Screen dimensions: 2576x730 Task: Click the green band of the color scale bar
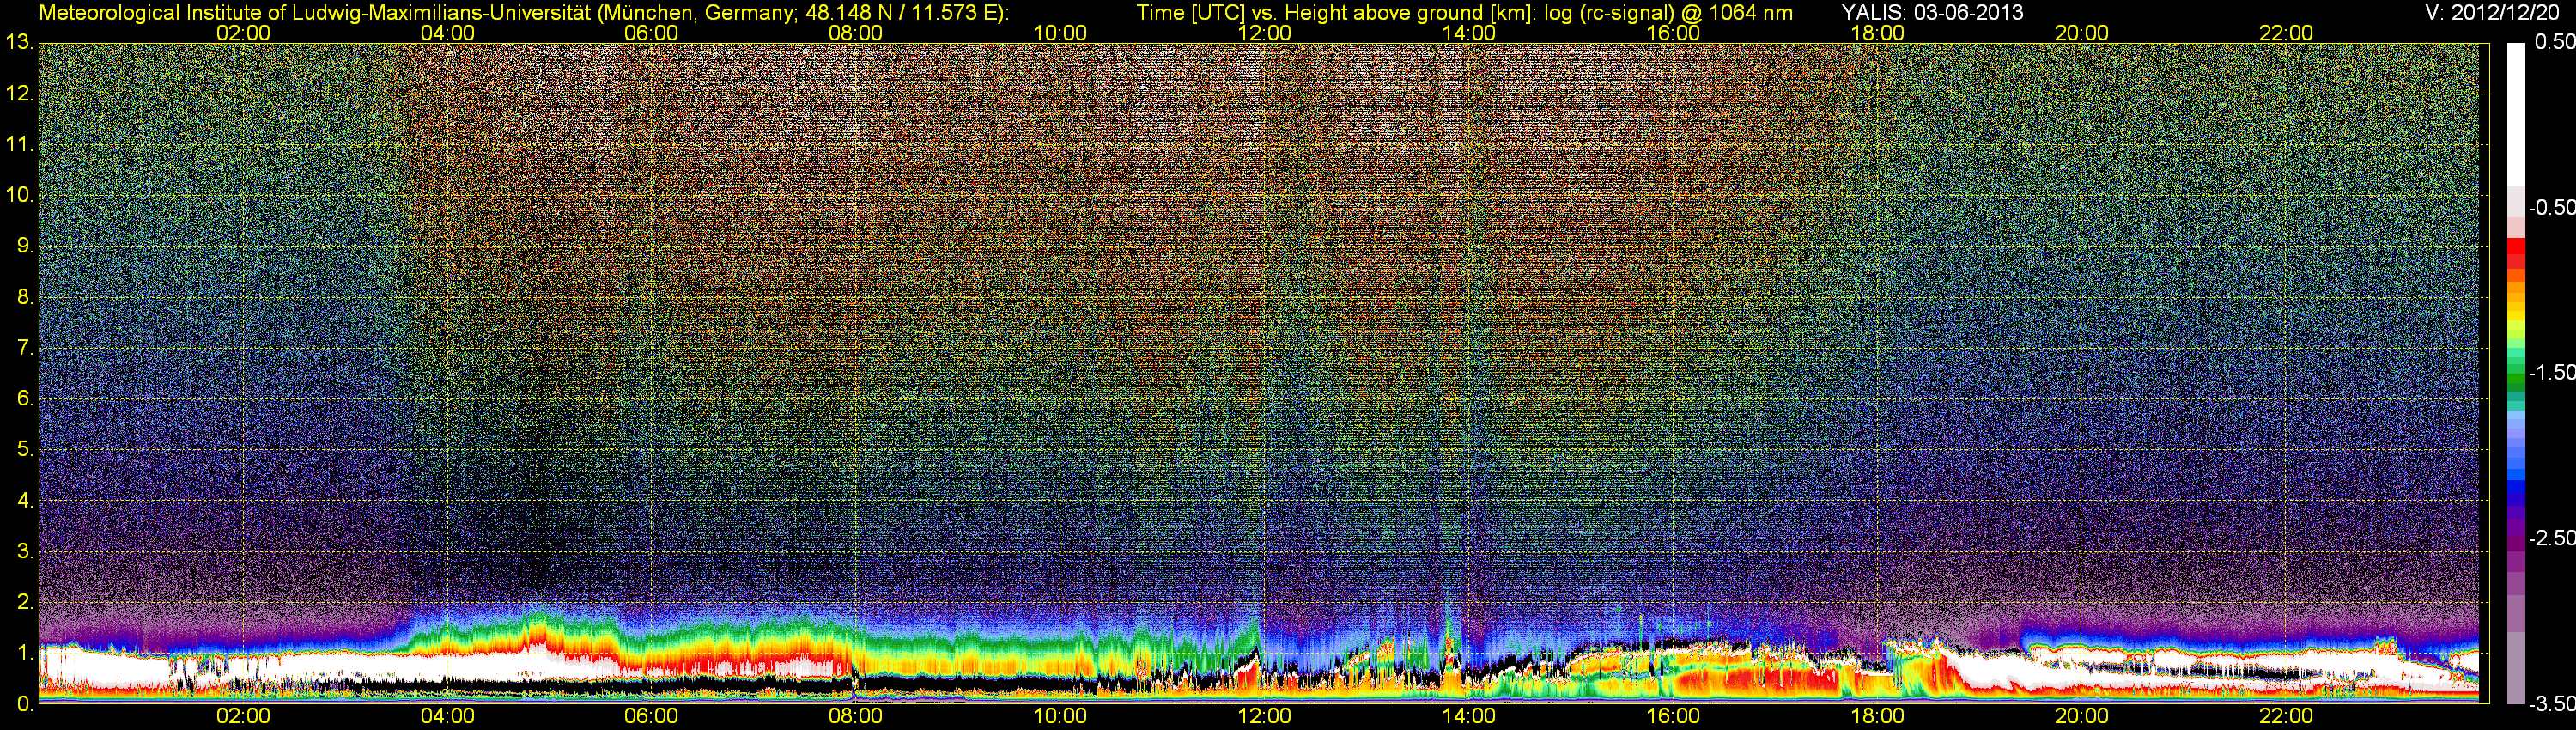coord(2516,378)
